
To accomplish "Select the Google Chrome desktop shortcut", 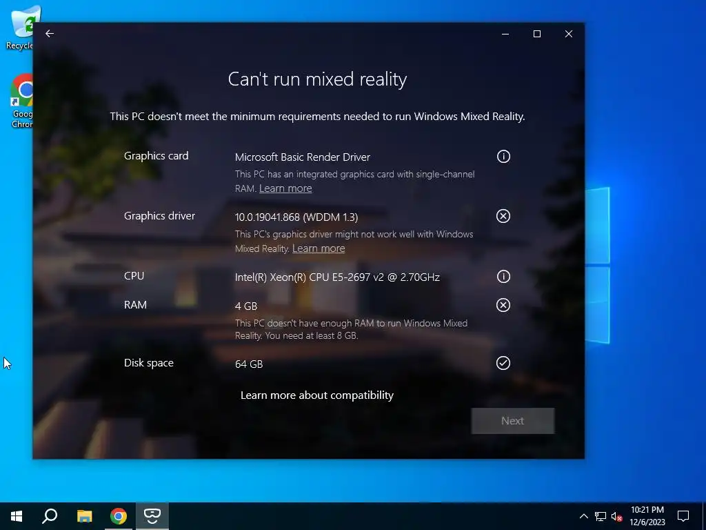I will pyautogui.click(x=21, y=101).
